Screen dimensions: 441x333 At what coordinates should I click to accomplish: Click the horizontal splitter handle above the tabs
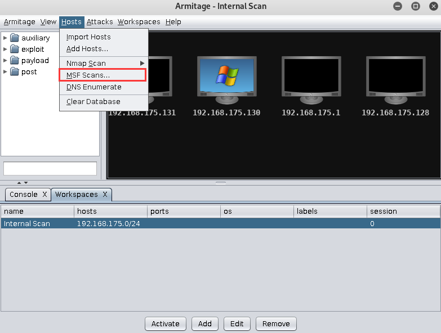point(221,183)
